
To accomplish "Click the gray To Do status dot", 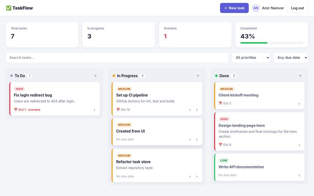I will [x=11, y=76].
